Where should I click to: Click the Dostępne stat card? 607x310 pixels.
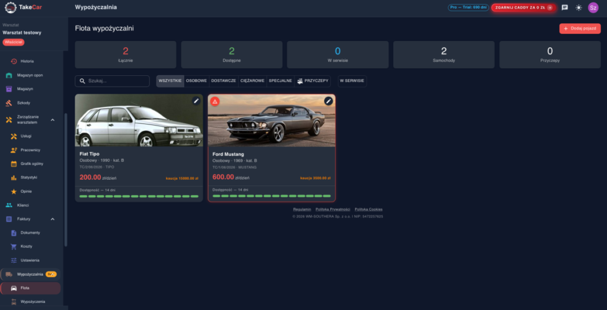(x=232, y=55)
